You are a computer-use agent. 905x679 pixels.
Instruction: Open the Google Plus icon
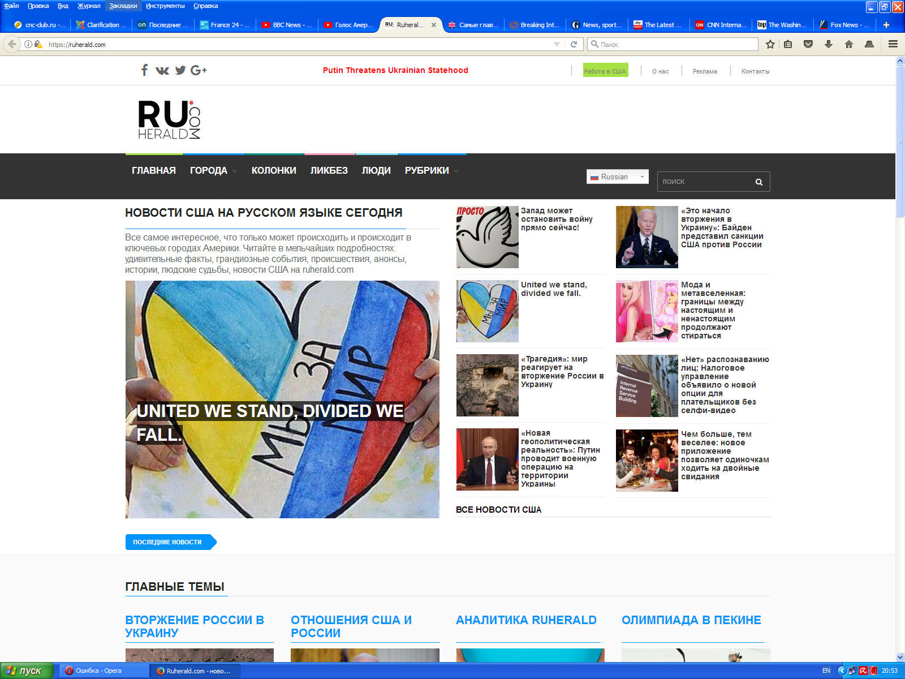(x=199, y=70)
